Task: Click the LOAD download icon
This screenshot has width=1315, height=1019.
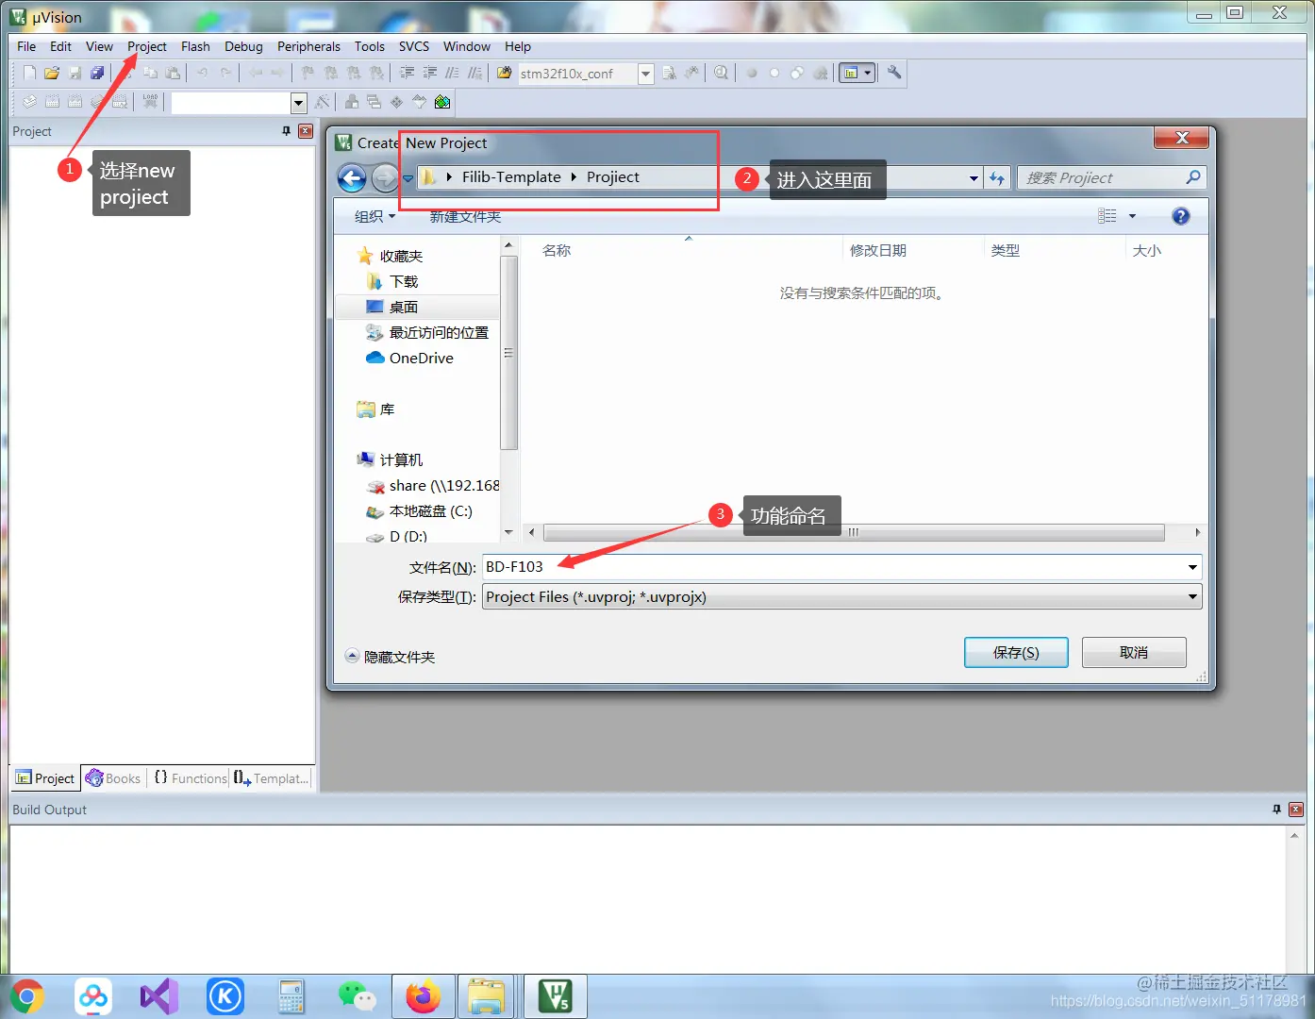Action: pyautogui.click(x=150, y=102)
